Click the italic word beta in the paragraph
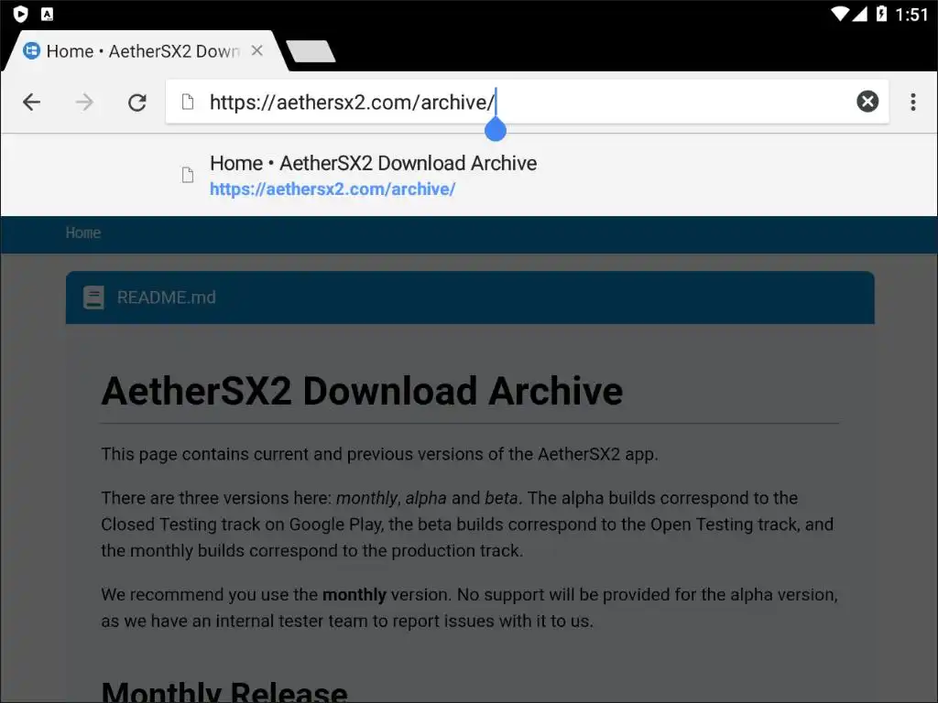This screenshot has width=938, height=703. [x=501, y=498]
